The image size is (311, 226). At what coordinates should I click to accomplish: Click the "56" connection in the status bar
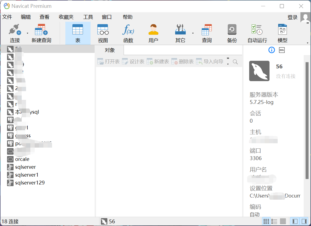(108, 221)
